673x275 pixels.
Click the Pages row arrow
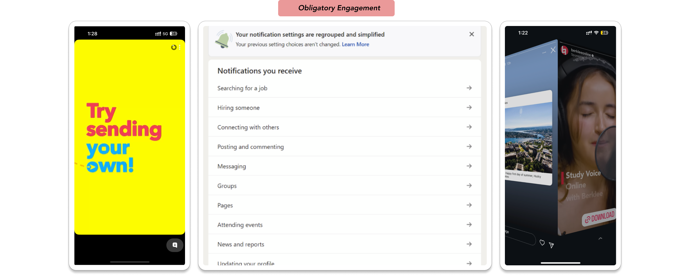click(469, 205)
